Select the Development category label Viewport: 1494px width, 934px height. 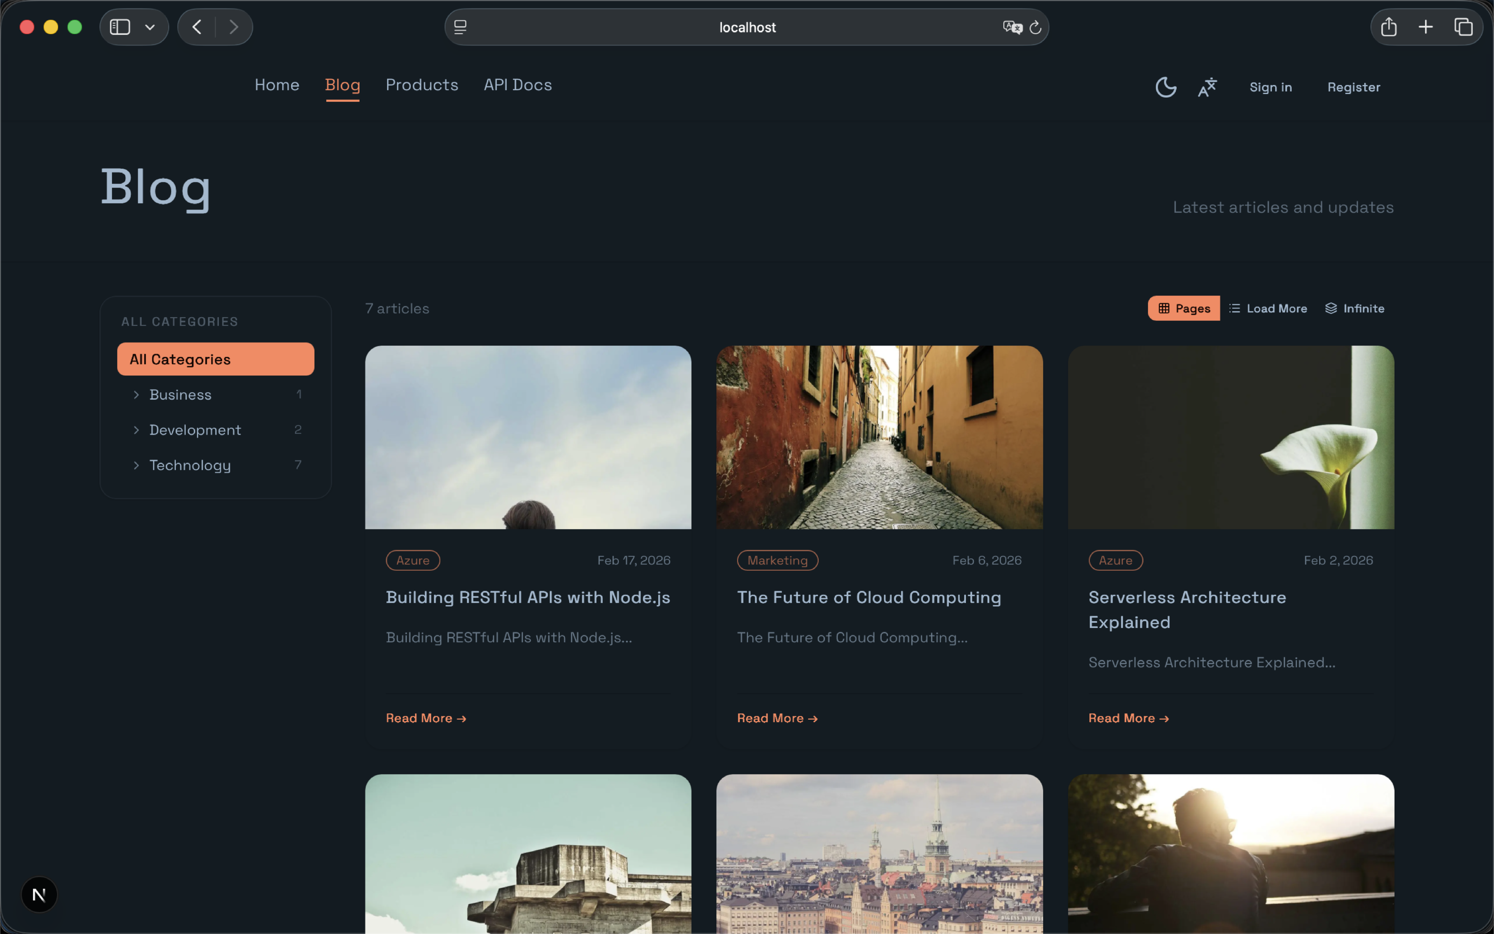coord(195,430)
